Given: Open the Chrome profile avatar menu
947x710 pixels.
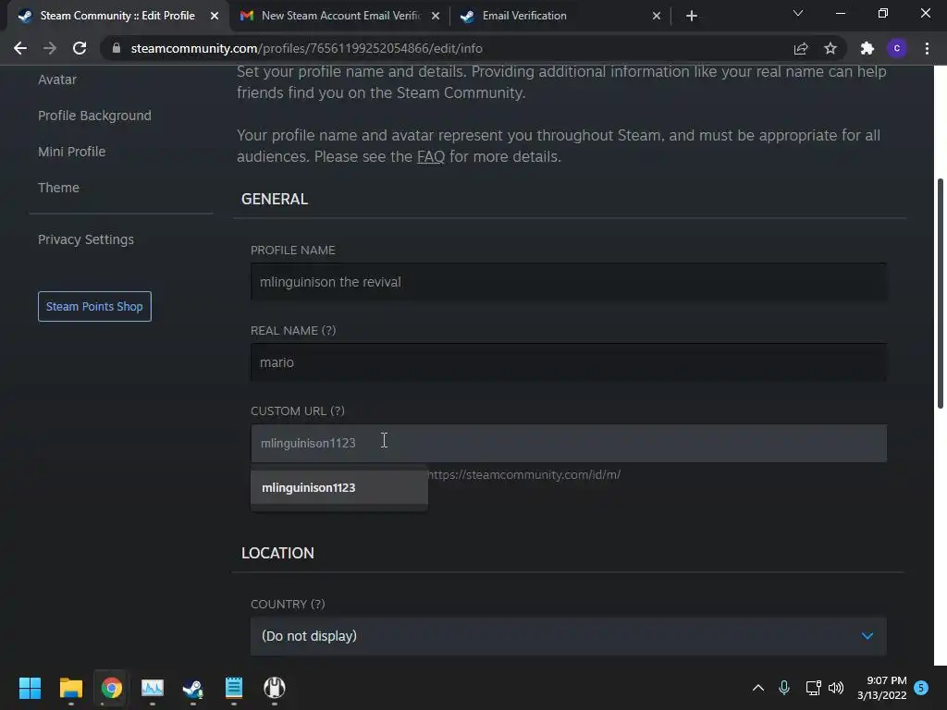Looking at the screenshot, I should pyautogui.click(x=897, y=48).
